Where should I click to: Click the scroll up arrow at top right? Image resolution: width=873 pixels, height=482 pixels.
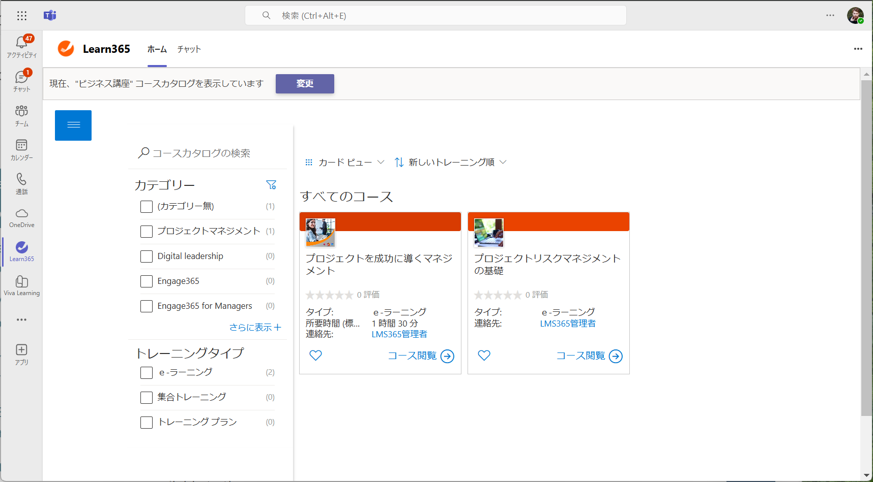[866, 74]
